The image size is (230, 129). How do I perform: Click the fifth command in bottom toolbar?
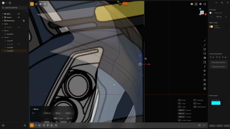[48, 125]
